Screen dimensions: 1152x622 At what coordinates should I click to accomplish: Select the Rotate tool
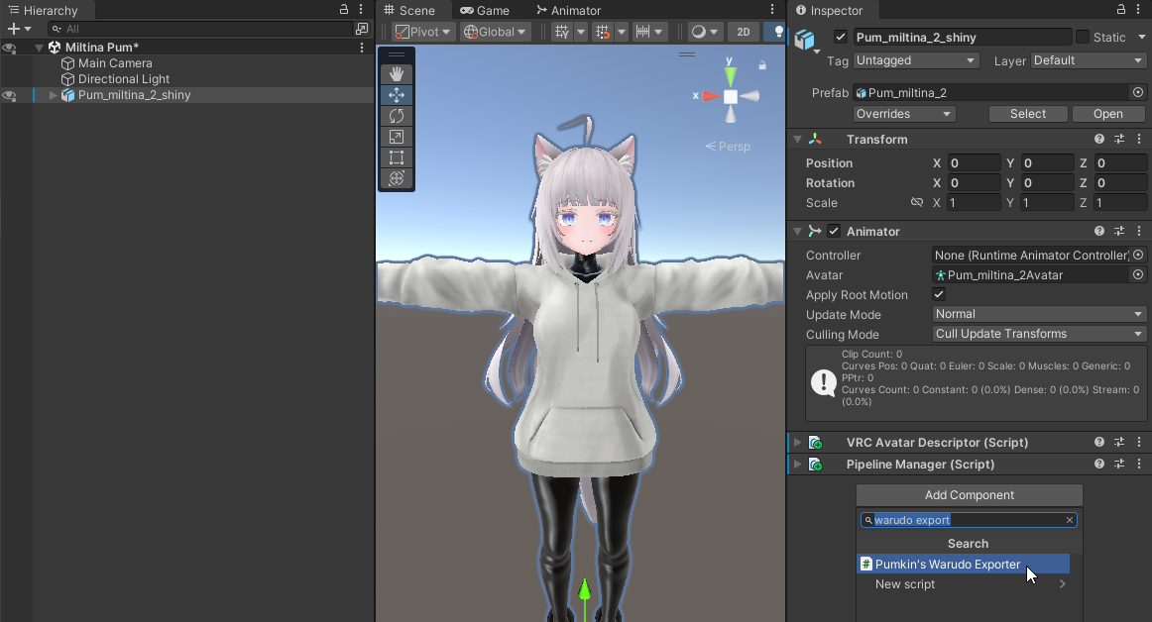(396, 116)
